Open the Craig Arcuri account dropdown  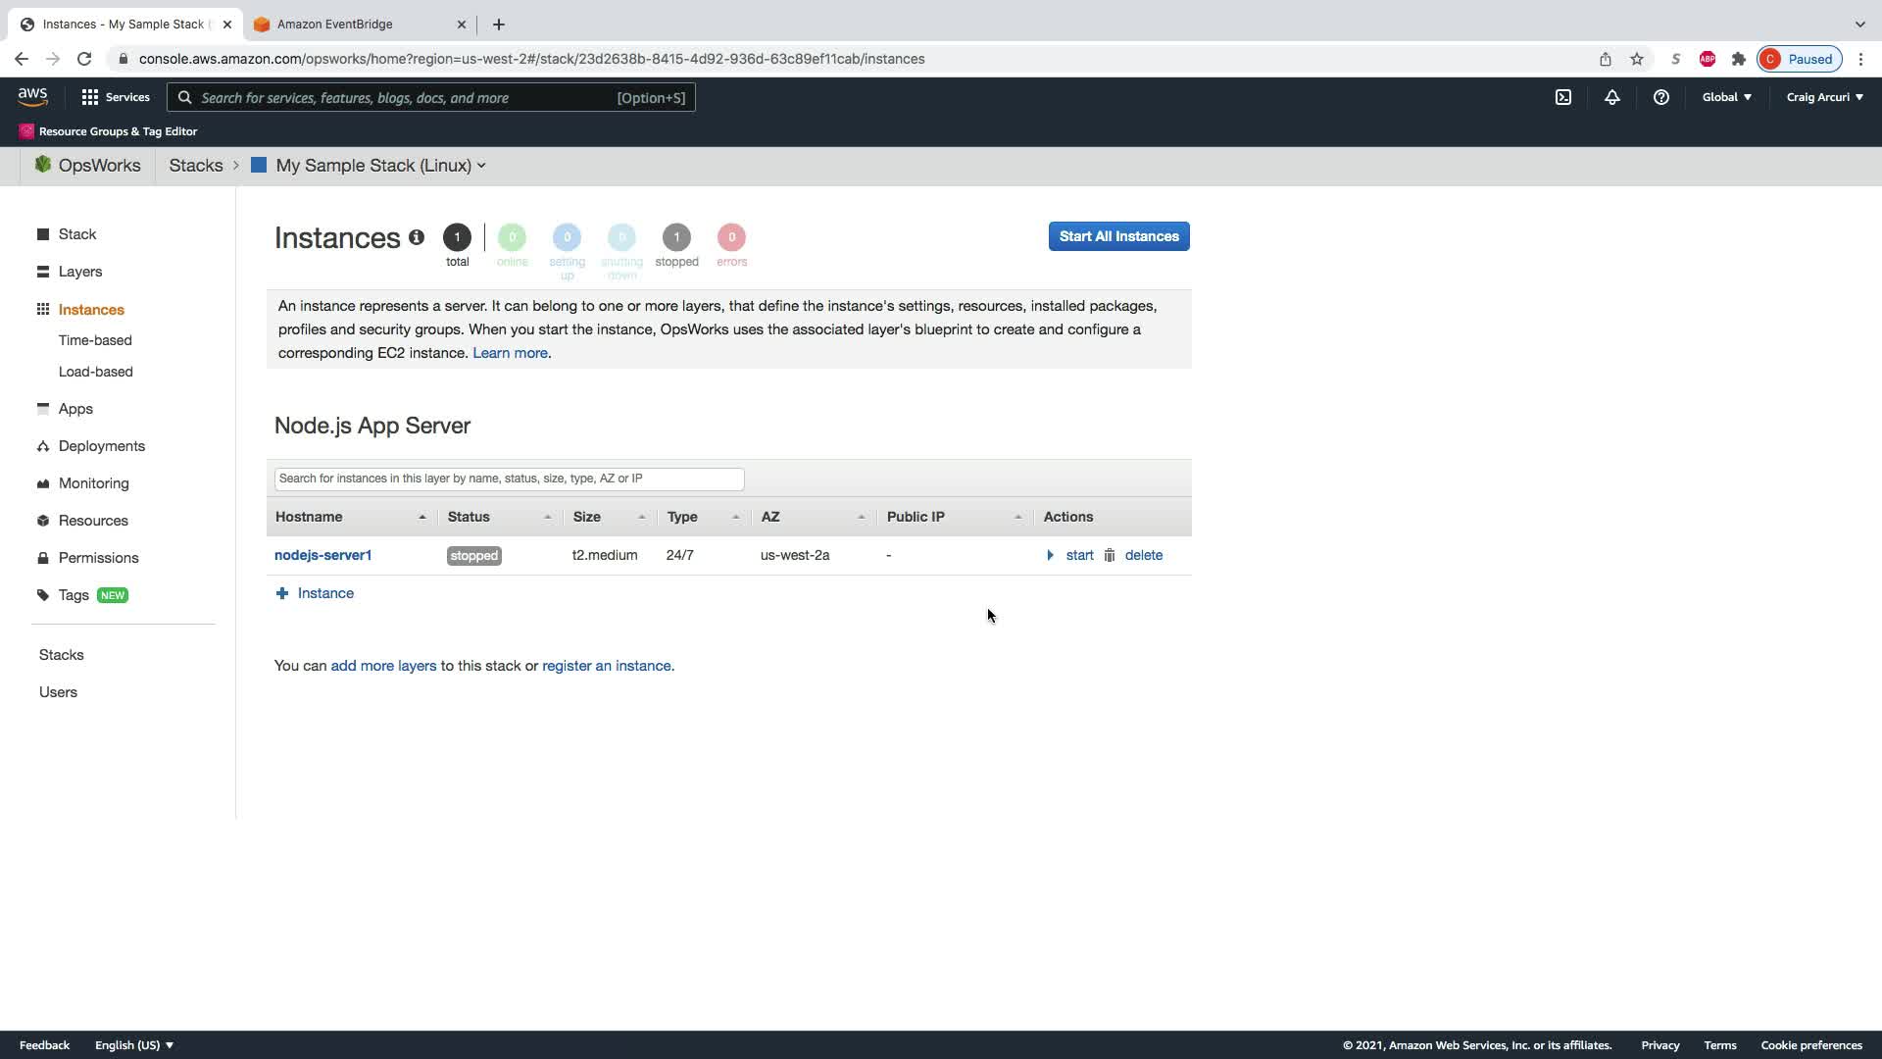point(1824,97)
